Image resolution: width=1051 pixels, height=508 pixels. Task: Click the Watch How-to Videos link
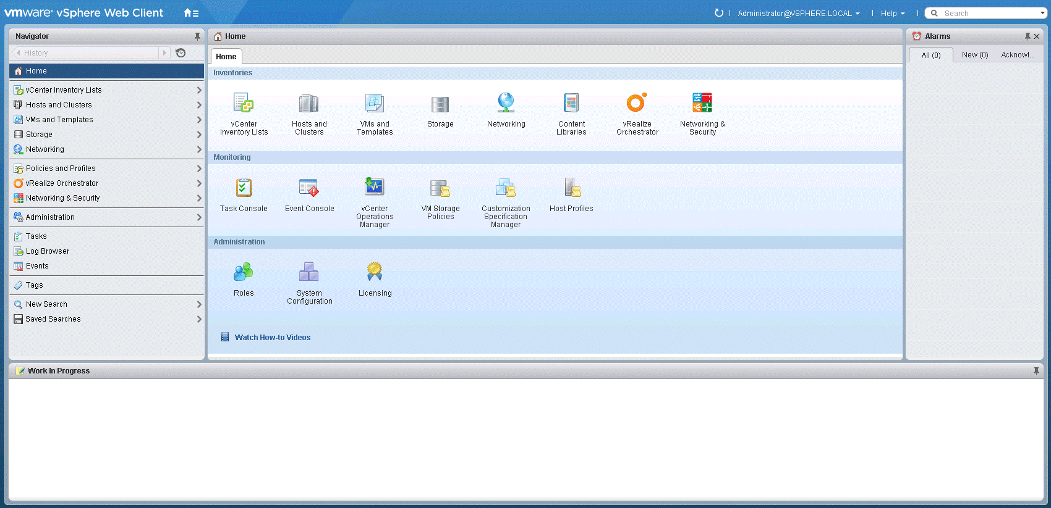click(x=272, y=338)
